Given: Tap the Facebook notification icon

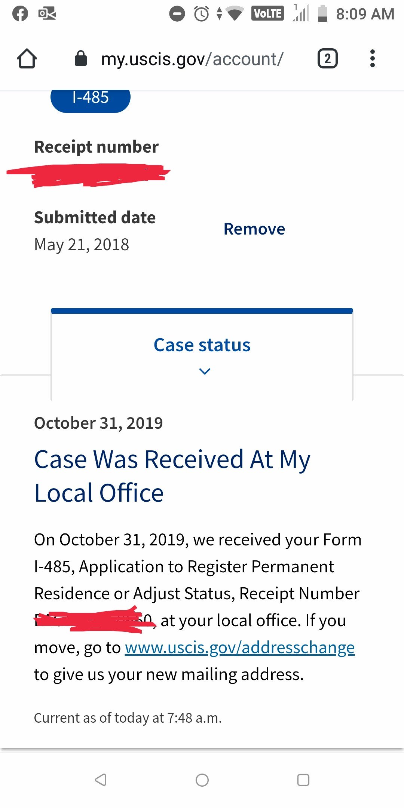Looking at the screenshot, I should pos(20,14).
